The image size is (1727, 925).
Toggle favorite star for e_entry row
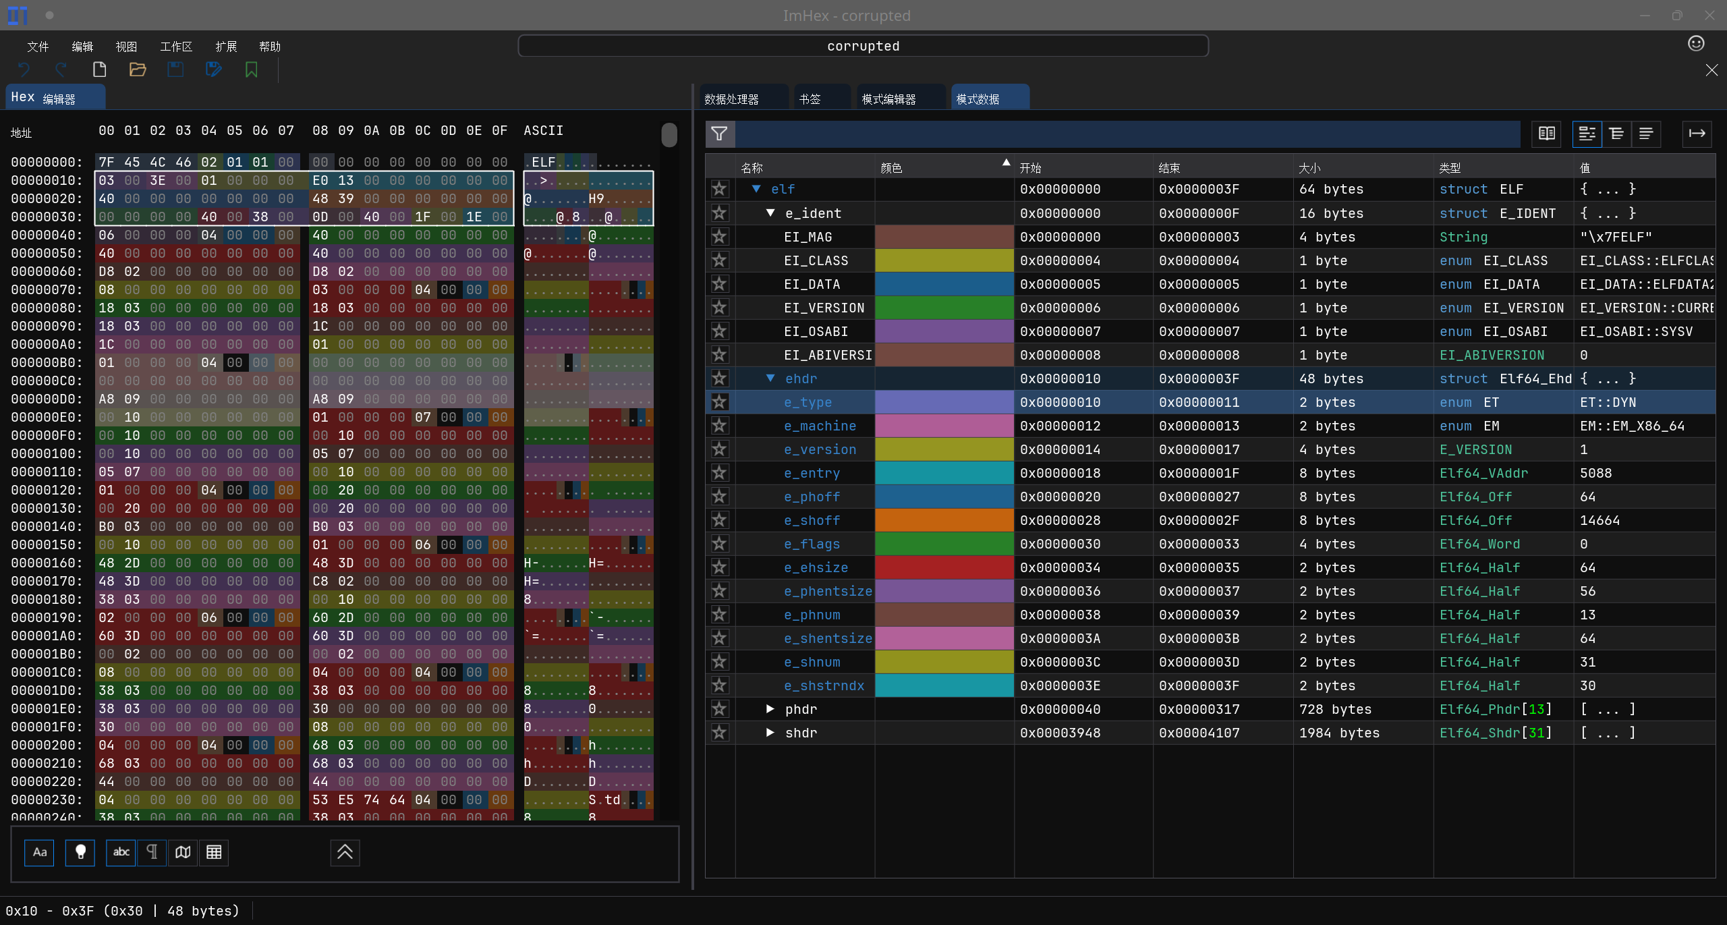click(719, 473)
